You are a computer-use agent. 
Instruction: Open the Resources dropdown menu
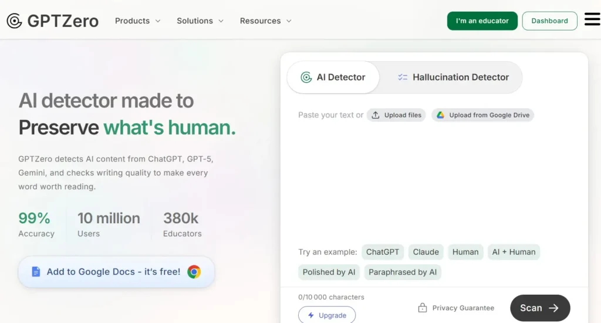point(265,21)
